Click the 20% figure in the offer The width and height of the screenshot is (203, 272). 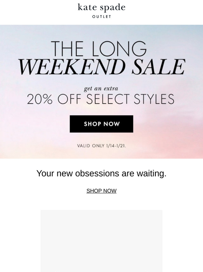coord(40,99)
